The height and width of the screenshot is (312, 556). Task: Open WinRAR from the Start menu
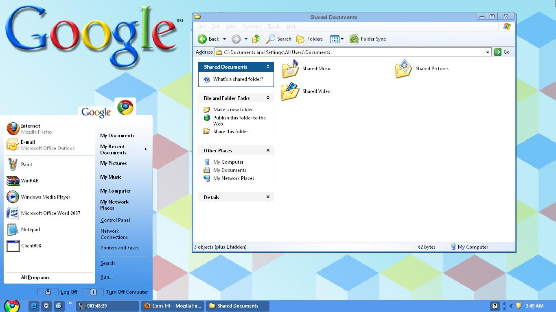click(29, 180)
